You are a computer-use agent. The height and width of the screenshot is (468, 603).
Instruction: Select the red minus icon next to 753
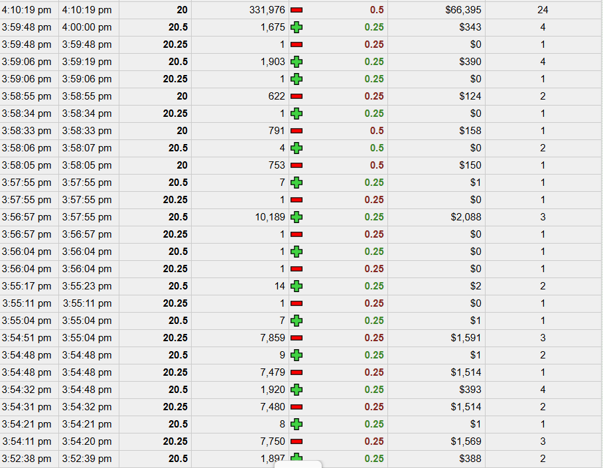pos(297,165)
